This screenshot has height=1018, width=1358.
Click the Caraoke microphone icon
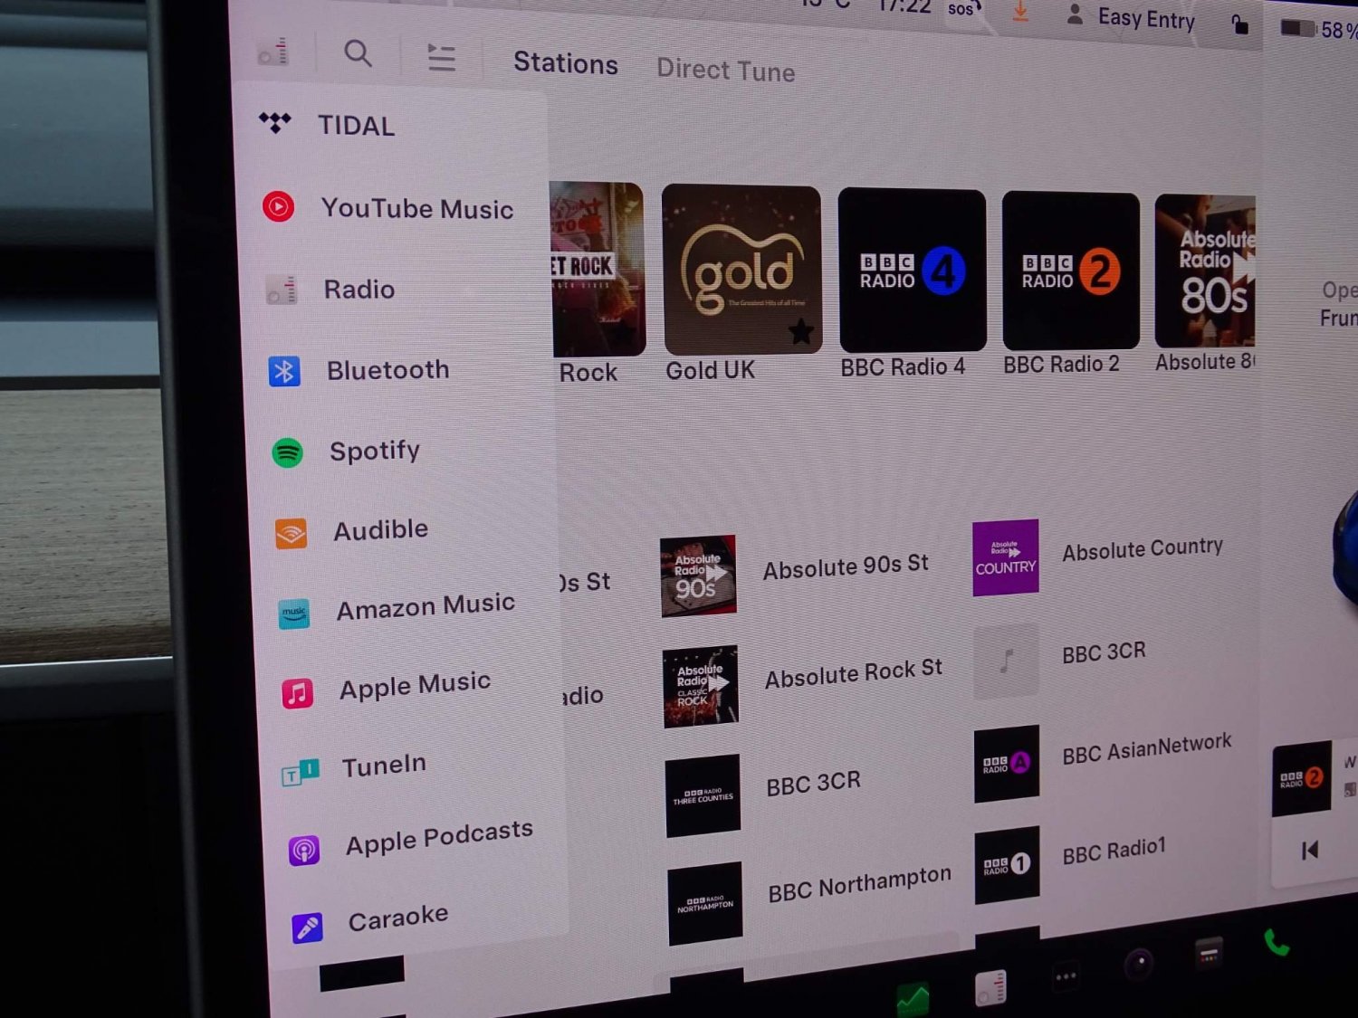(x=308, y=928)
